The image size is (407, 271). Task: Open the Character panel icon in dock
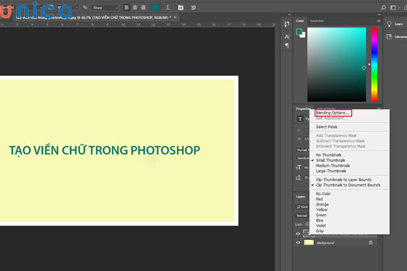[287, 37]
